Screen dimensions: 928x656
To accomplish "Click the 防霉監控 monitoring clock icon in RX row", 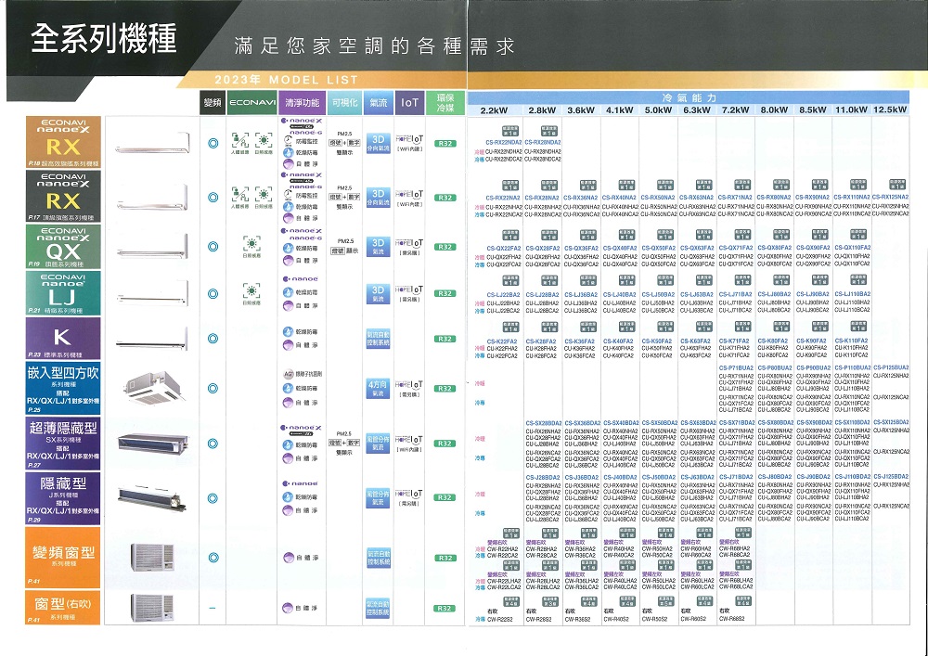I will [288, 141].
